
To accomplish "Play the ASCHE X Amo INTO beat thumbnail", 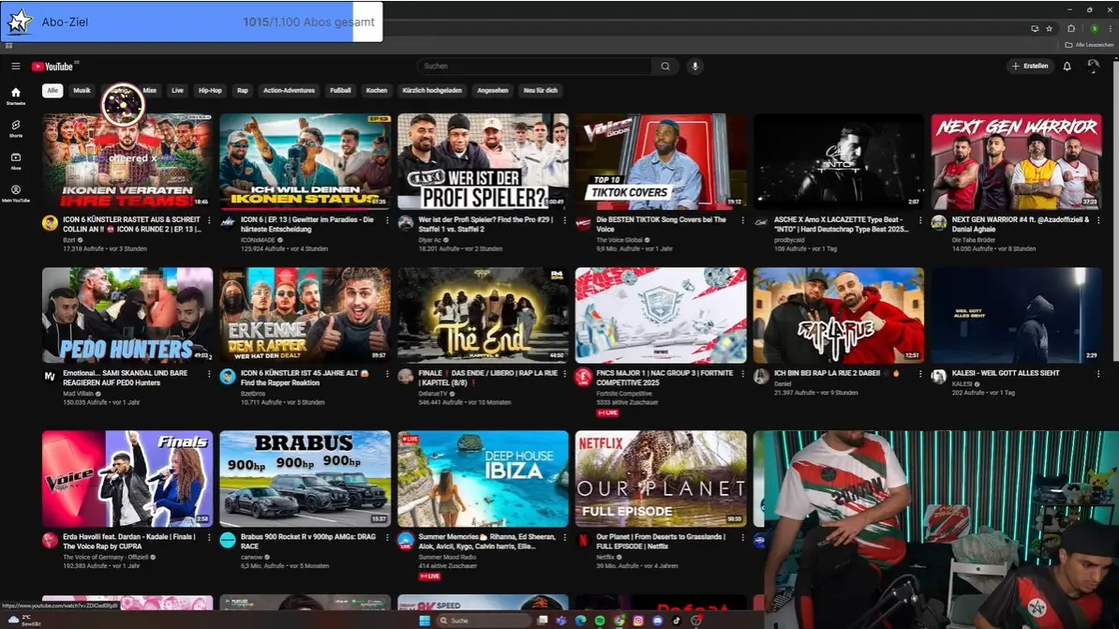I will click(839, 161).
